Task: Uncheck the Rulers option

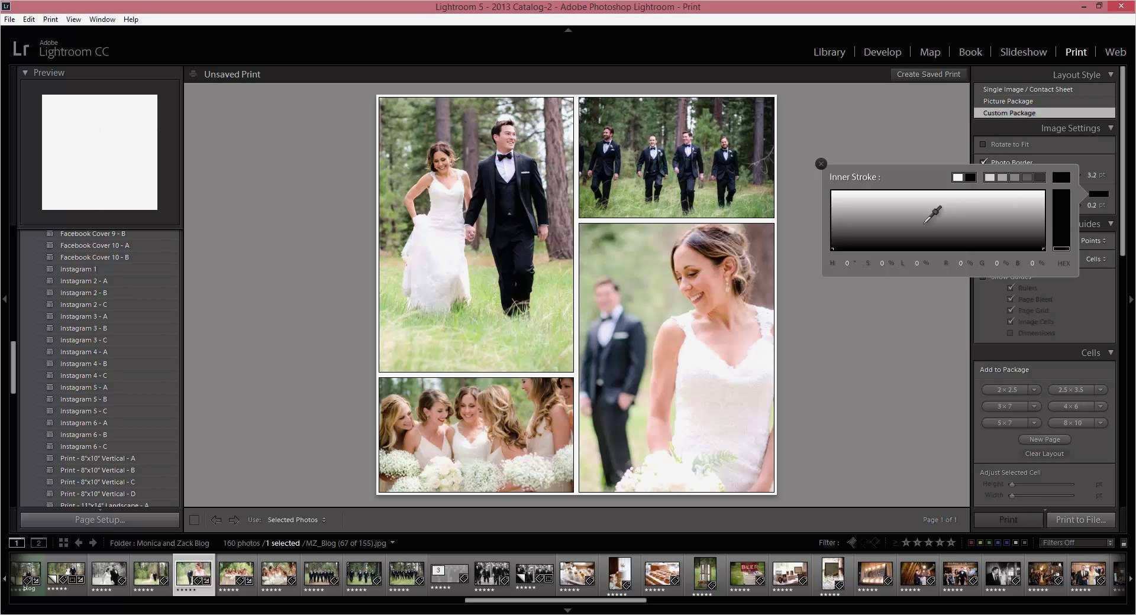Action: coord(1011,287)
